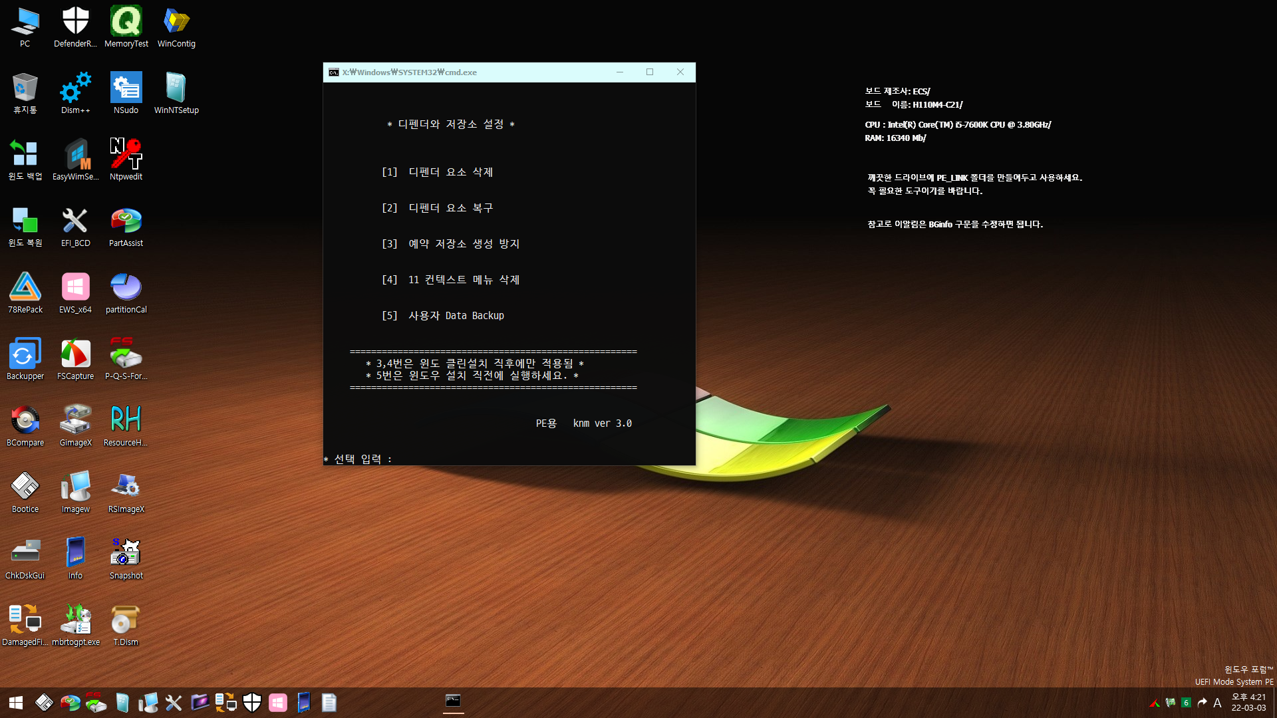The height and width of the screenshot is (718, 1277).
Task: Toggle the A input language indicator
Action: pyautogui.click(x=1217, y=703)
